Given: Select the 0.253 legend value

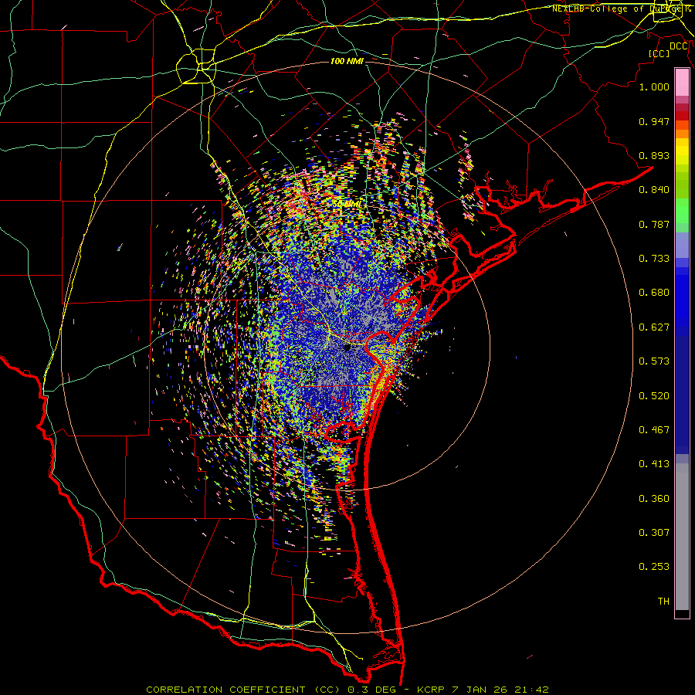Looking at the screenshot, I should 654,567.
